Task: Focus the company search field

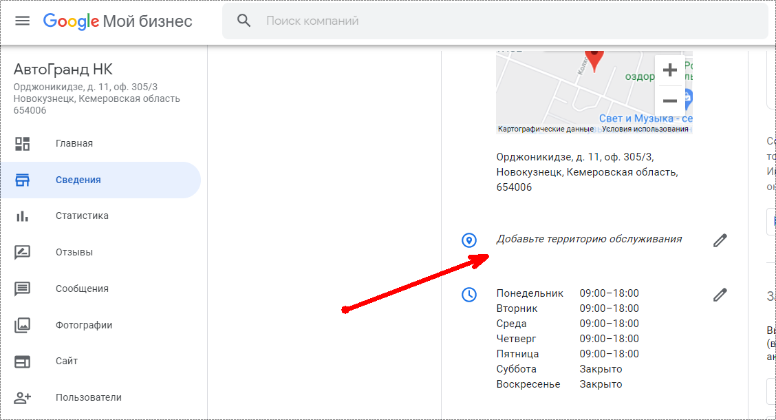Action: point(495,21)
